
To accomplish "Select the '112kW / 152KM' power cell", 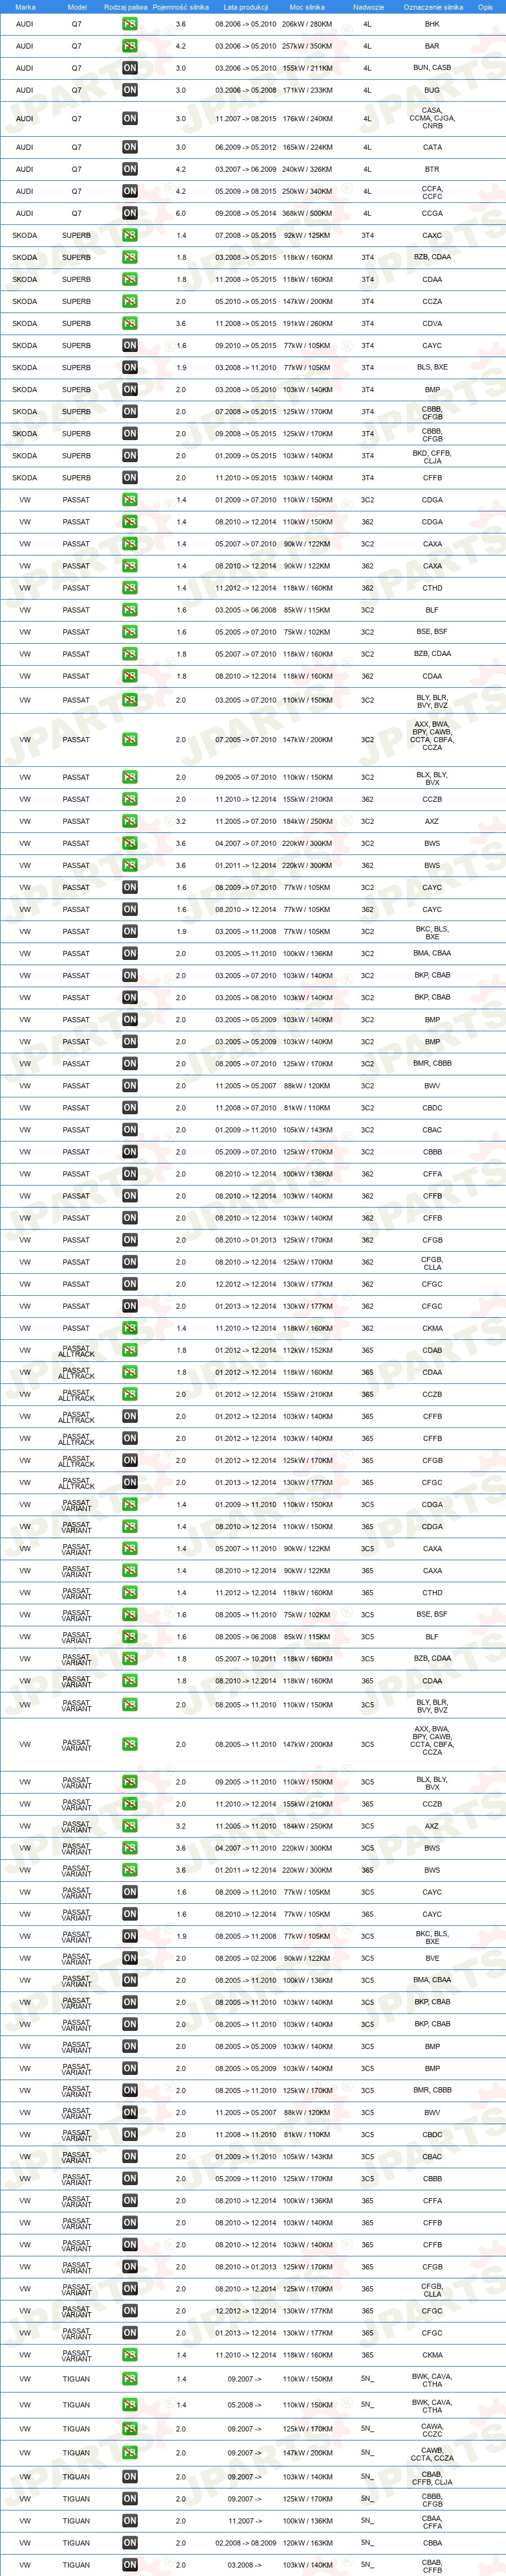I will pyautogui.click(x=307, y=1350).
